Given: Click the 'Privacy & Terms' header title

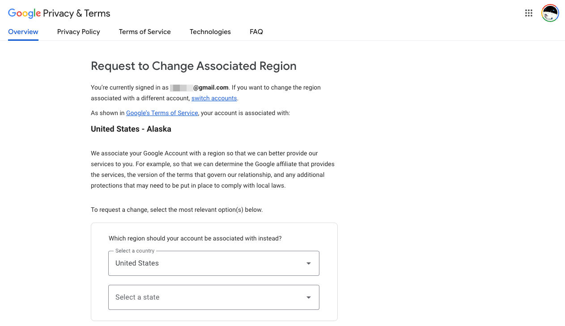Looking at the screenshot, I should (76, 13).
